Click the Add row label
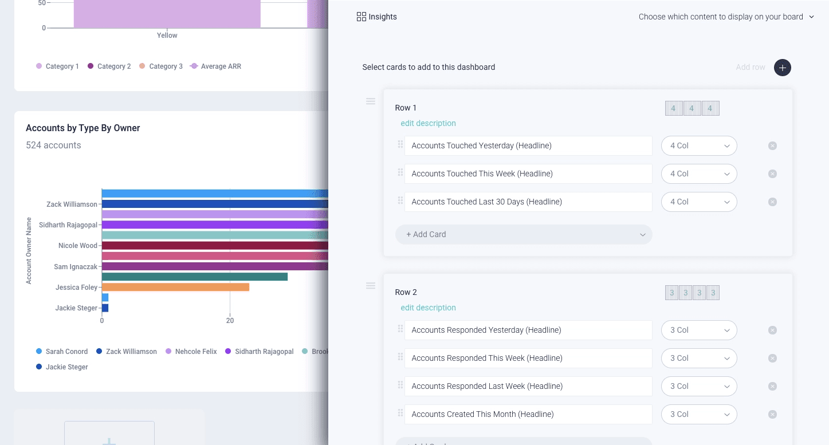The image size is (829, 445). 751,67
